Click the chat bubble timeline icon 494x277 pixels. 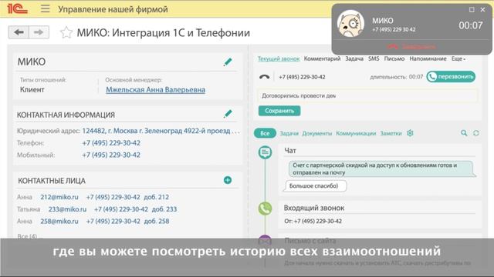pos(265,152)
